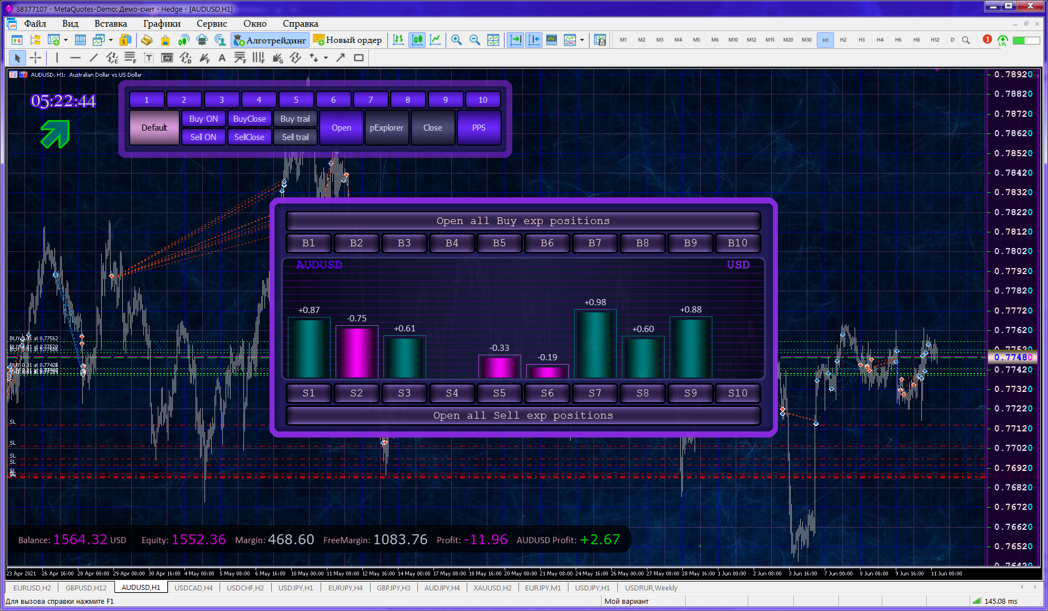Image resolution: width=1048 pixels, height=611 pixels.
Task: Select the crosshair tool
Action: coord(36,58)
